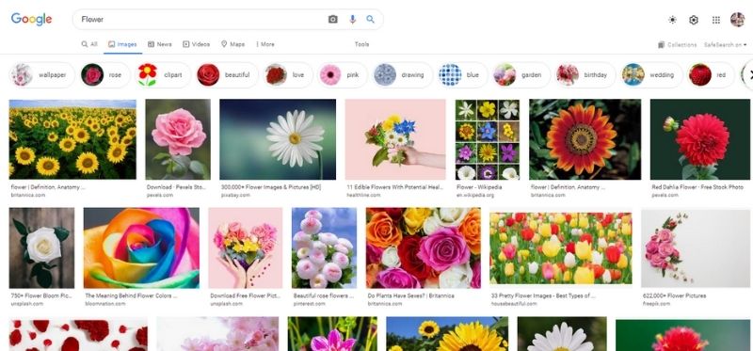
Task: Filter by wedding chip
Action: point(651,75)
